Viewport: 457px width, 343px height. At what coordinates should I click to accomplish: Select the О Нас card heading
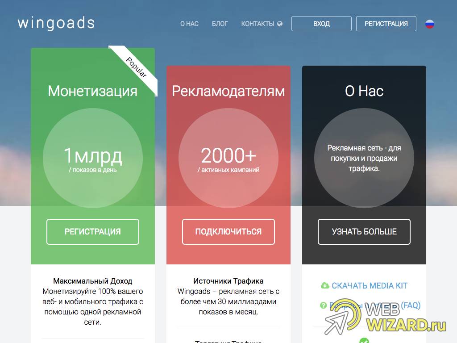pyautogui.click(x=364, y=91)
